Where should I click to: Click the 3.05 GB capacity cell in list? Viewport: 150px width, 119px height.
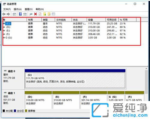click(93, 38)
